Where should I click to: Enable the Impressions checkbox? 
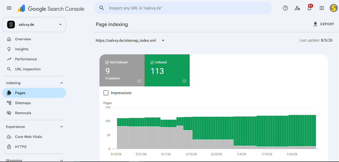(x=106, y=93)
